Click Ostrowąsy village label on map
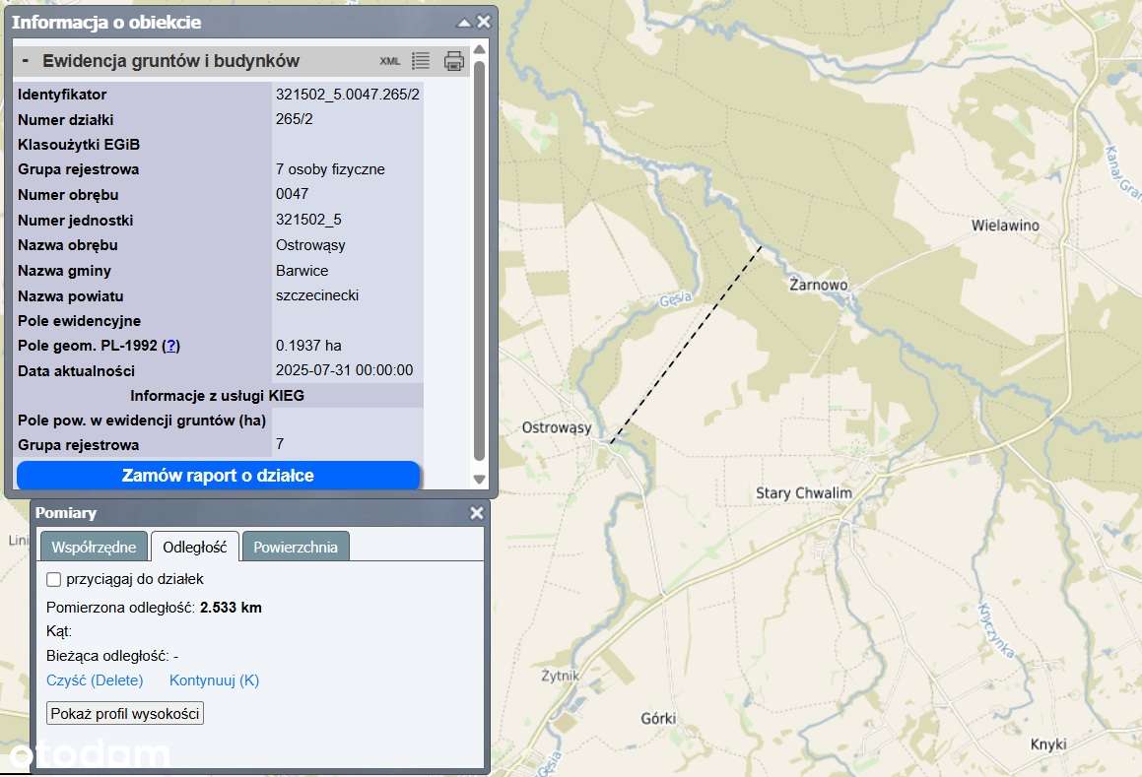Image resolution: width=1142 pixels, height=777 pixels. point(557,428)
